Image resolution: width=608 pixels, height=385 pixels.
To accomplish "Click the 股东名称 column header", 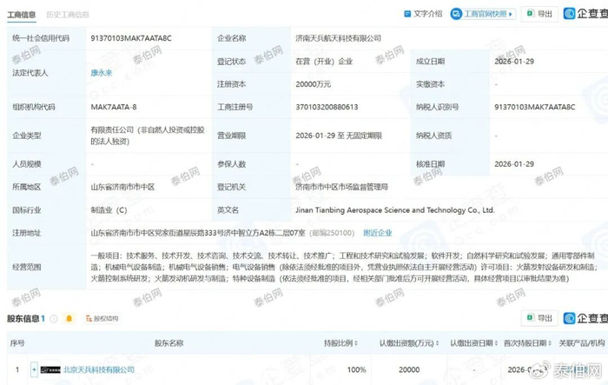I will point(169,343).
